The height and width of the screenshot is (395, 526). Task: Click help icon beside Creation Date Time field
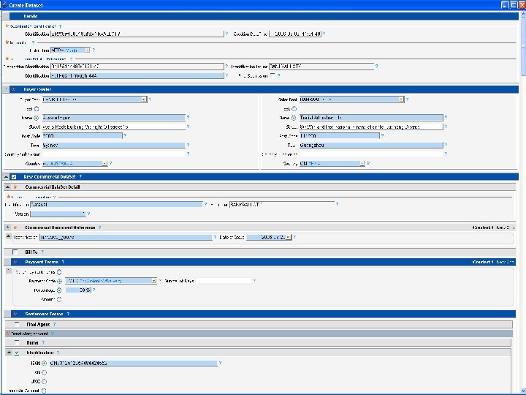[x=324, y=34]
